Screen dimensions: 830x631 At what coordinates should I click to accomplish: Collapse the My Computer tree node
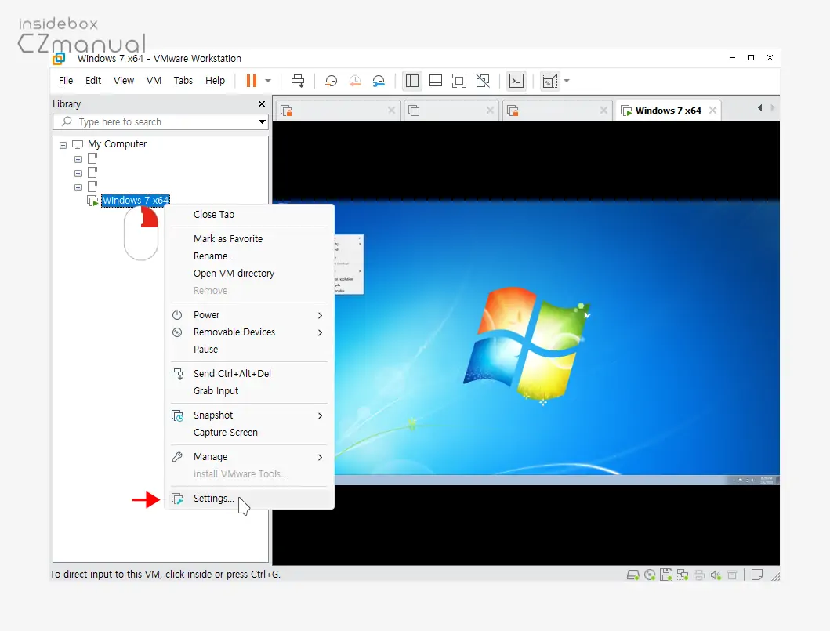click(63, 144)
